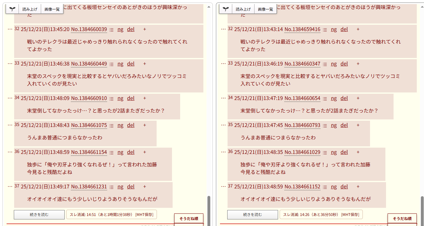Click the 続きを読む button in the left pane
Image resolution: width=424 pixels, height=226 pixels.
click(39, 215)
